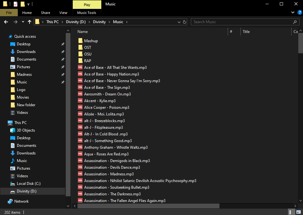The width and height of the screenshot is (303, 215).
Task: Select the OST folder icon
Action: click(80, 48)
